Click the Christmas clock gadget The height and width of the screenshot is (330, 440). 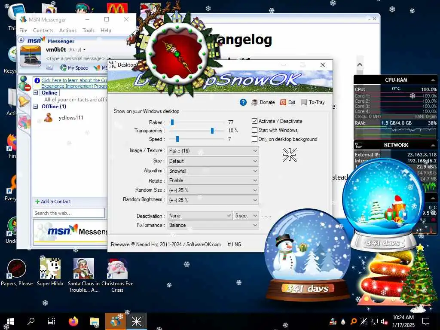tap(177, 53)
